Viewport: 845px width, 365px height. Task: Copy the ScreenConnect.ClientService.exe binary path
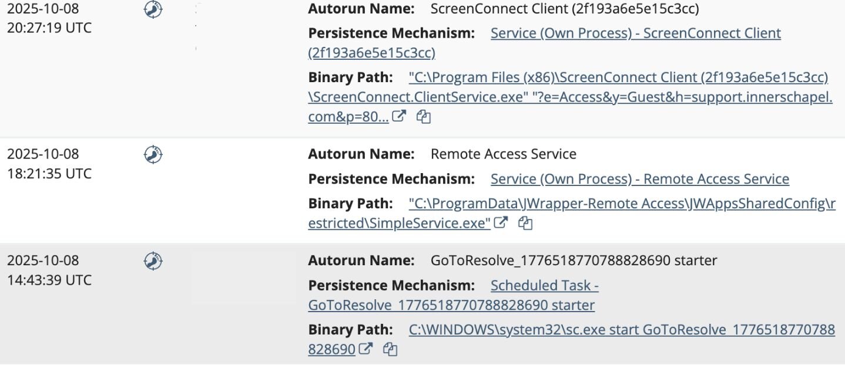click(x=423, y=117)
